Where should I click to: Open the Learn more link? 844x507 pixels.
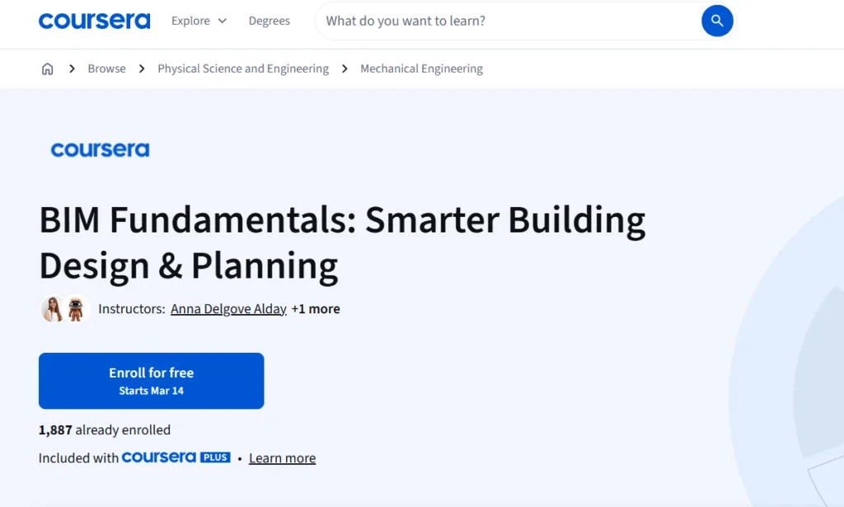[282, 458]
